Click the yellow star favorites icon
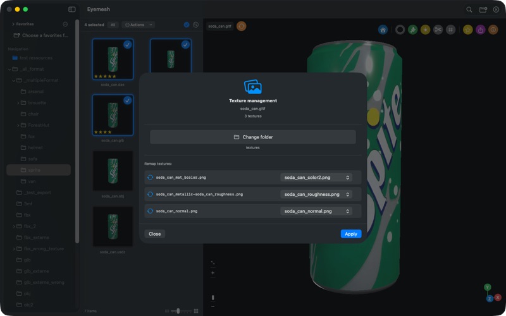The width and height of the screenshot is (506, 316). pos(468,30)
